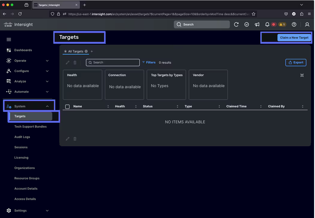Click inside the targets search field
The width and height of the screenshot is (315, 218).
click(x=113, y=62)
